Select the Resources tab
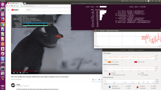 point(131,50)
